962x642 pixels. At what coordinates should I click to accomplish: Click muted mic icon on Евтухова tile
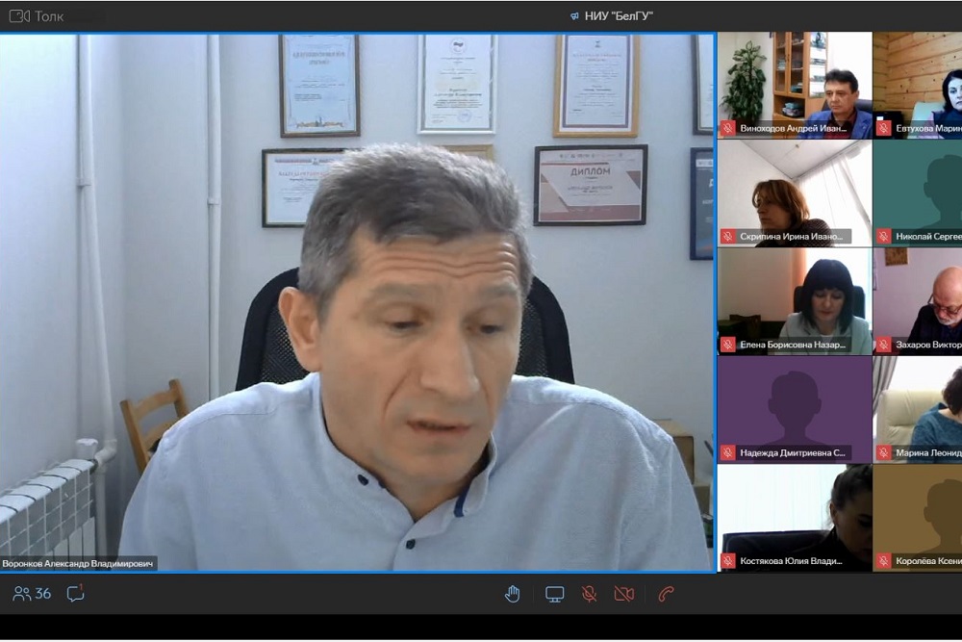883,128
